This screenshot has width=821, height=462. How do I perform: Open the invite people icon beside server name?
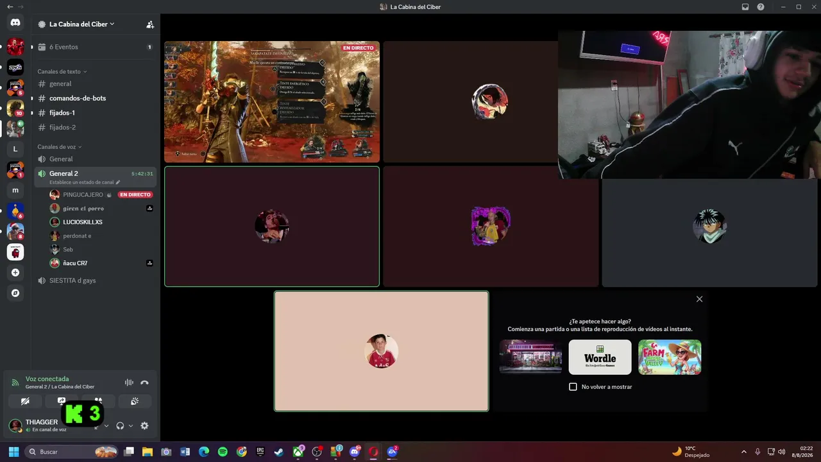pyautogui.click(x=150, y=24)
